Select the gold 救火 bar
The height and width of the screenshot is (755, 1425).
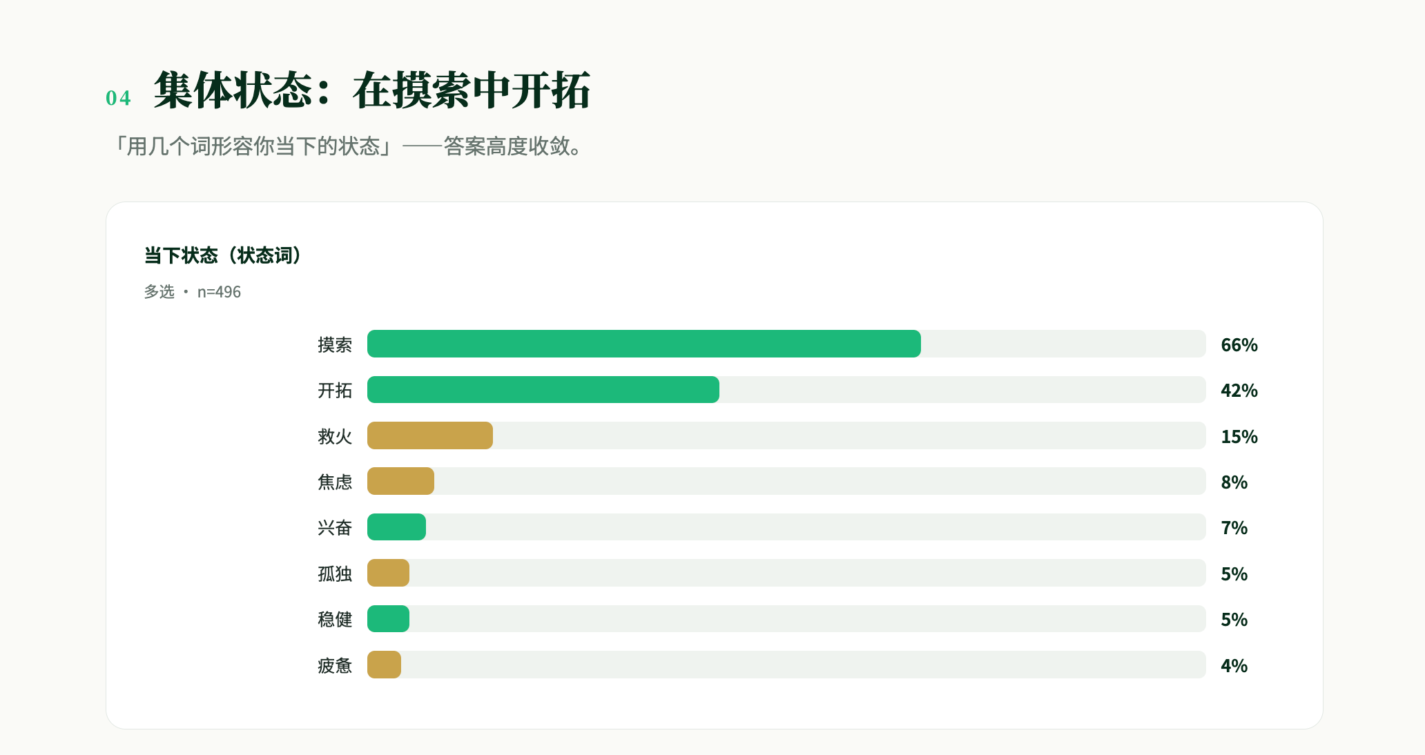[x=430, y=435]
